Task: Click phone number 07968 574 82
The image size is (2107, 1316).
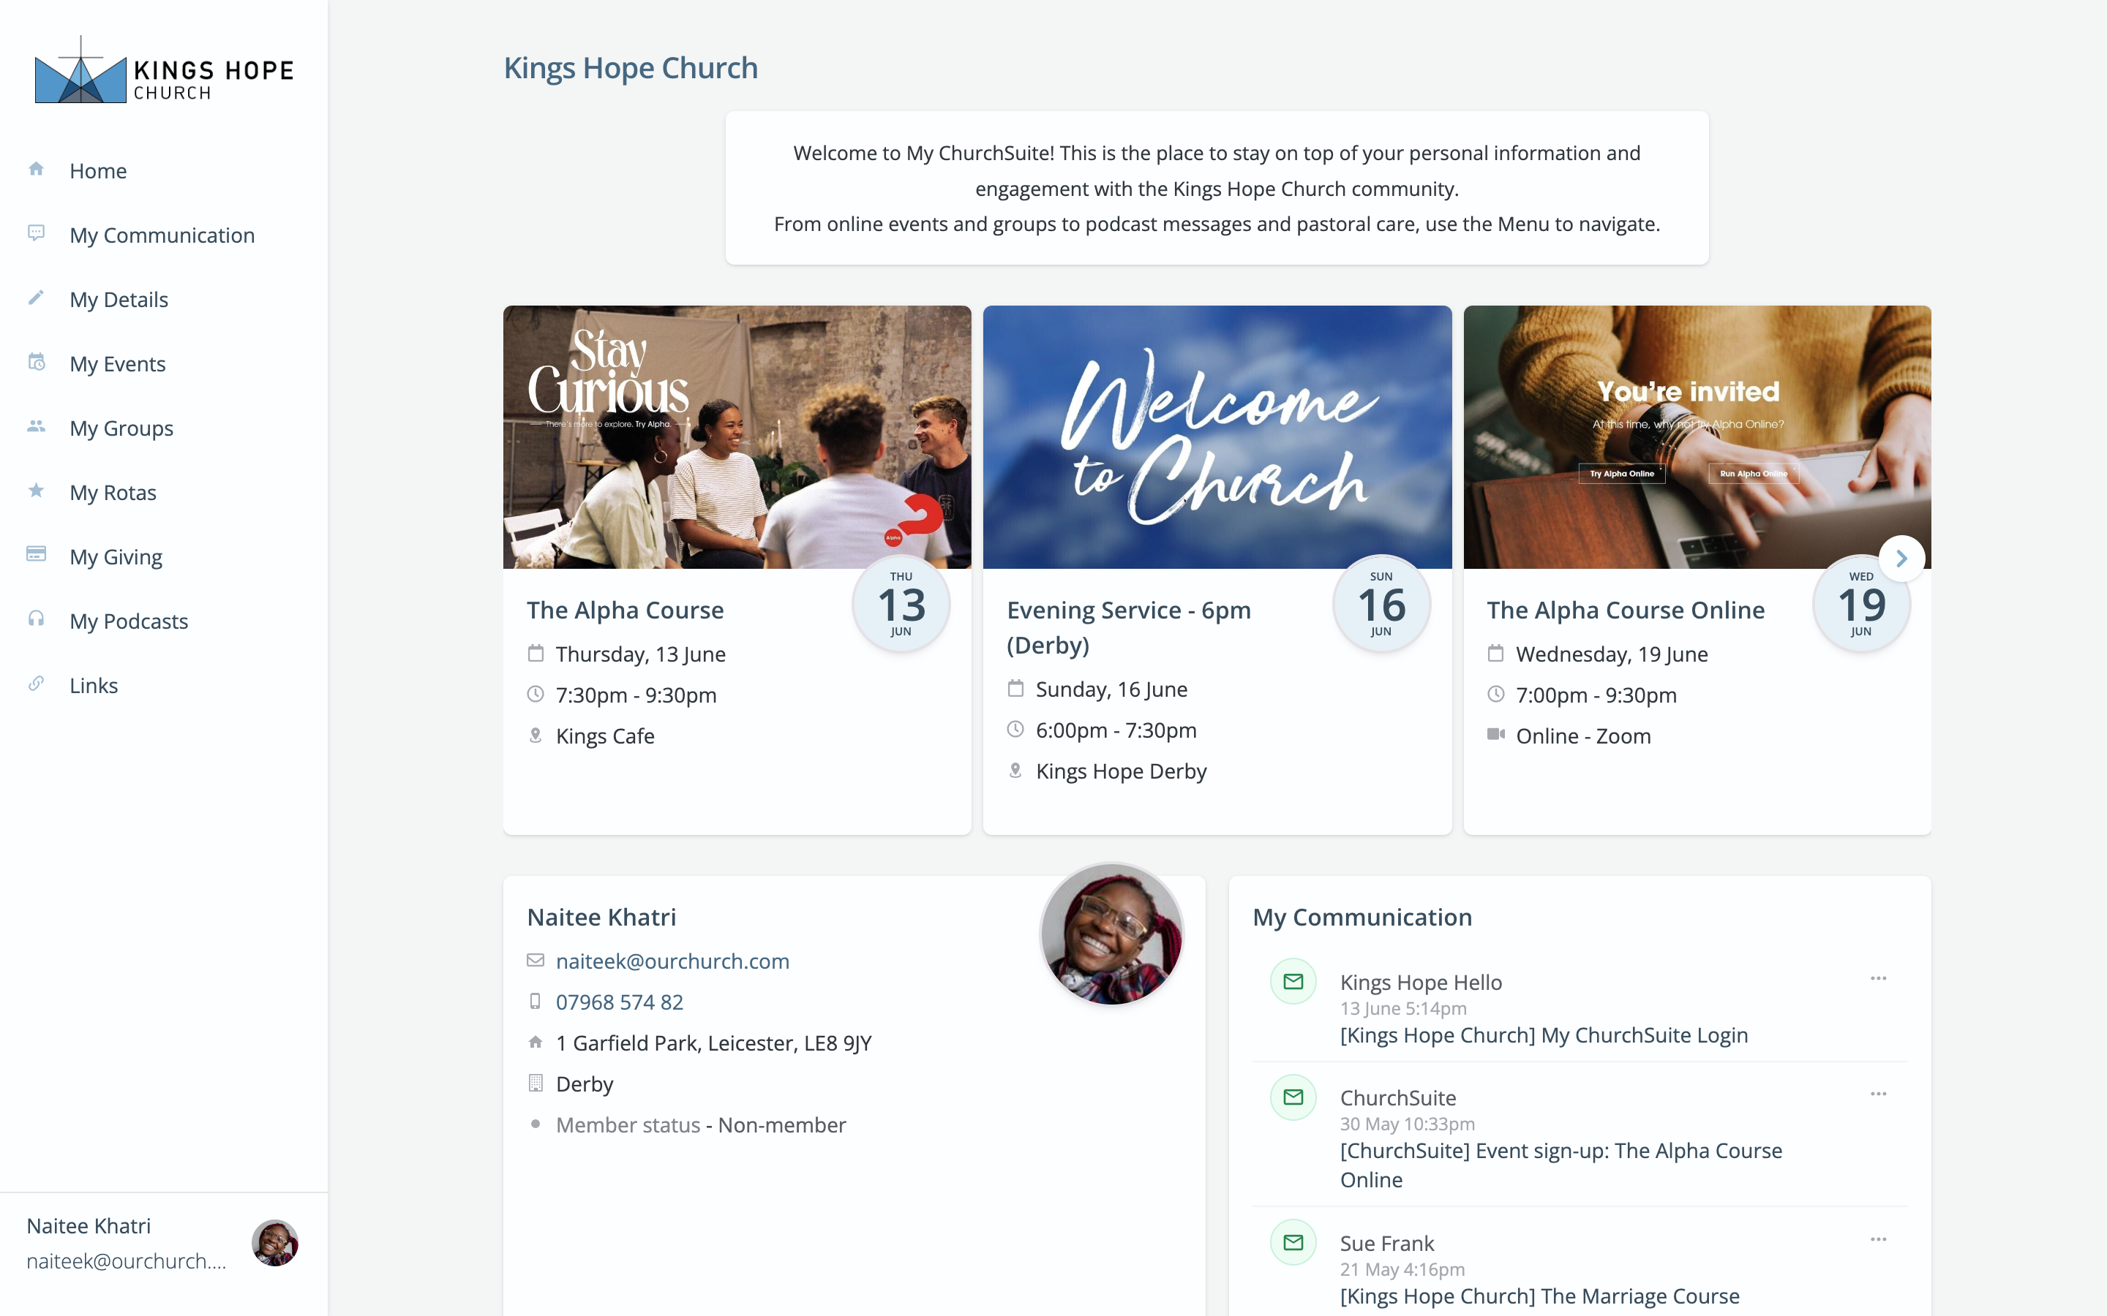Action: coord(619,1002)
